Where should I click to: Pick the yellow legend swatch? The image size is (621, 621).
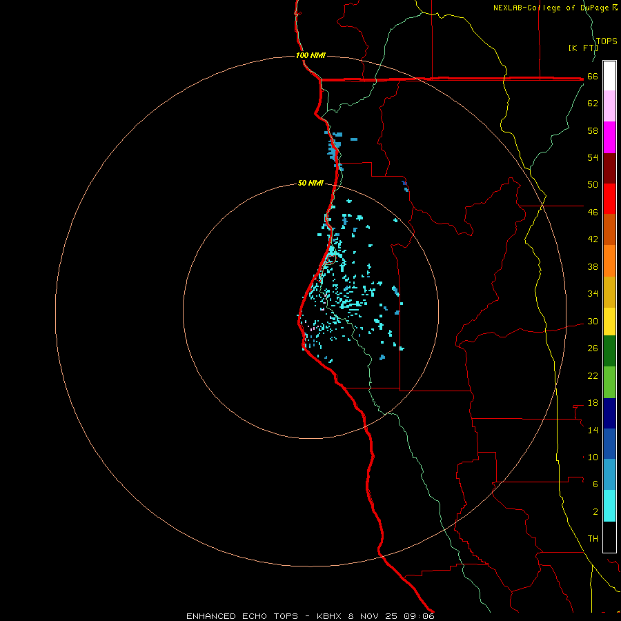point(609,321)
